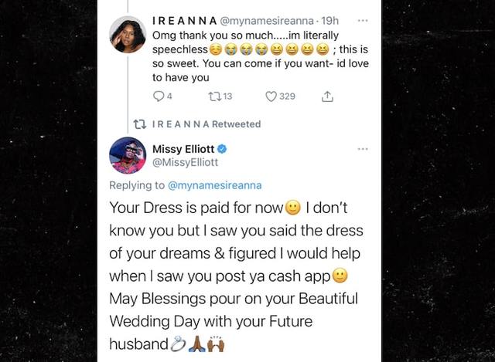Open the more options menu on IREANNA's tweet
Viewport: 495px width, 362px height.
[x=363, y=21]
